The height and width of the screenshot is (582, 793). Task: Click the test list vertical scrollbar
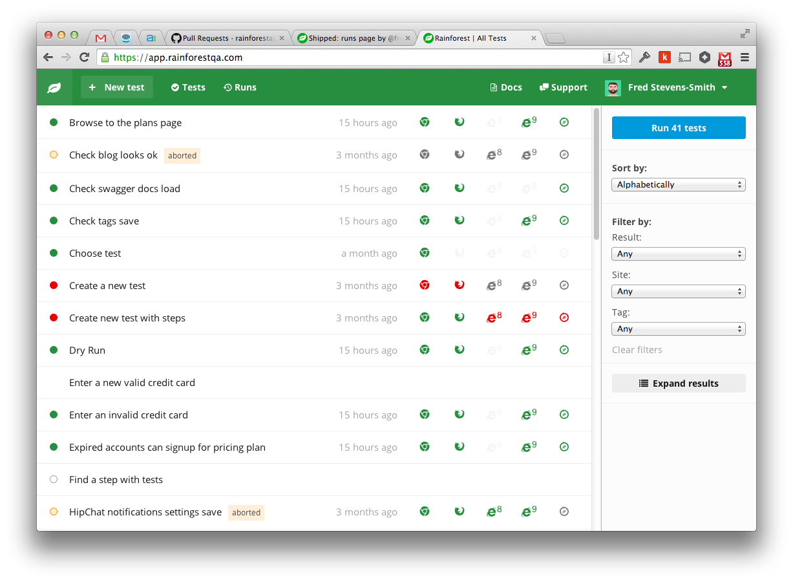point(596,175)
